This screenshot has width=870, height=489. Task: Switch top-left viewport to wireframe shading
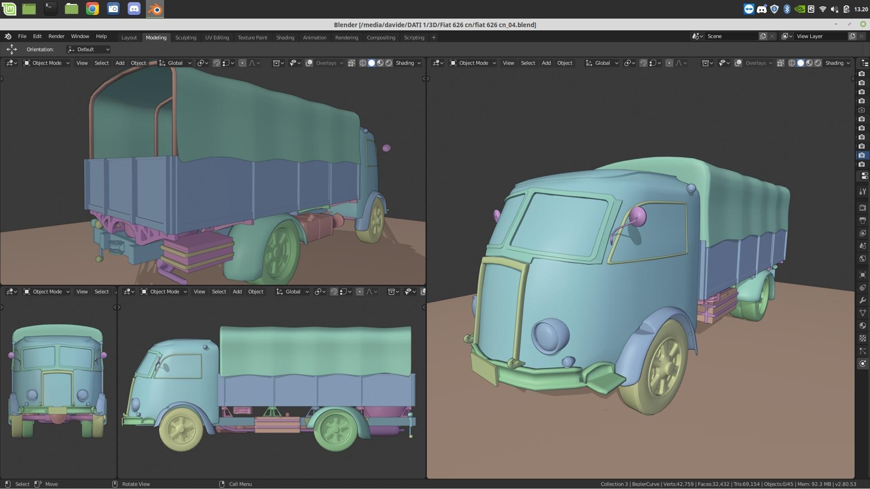(x=363, y=63)
